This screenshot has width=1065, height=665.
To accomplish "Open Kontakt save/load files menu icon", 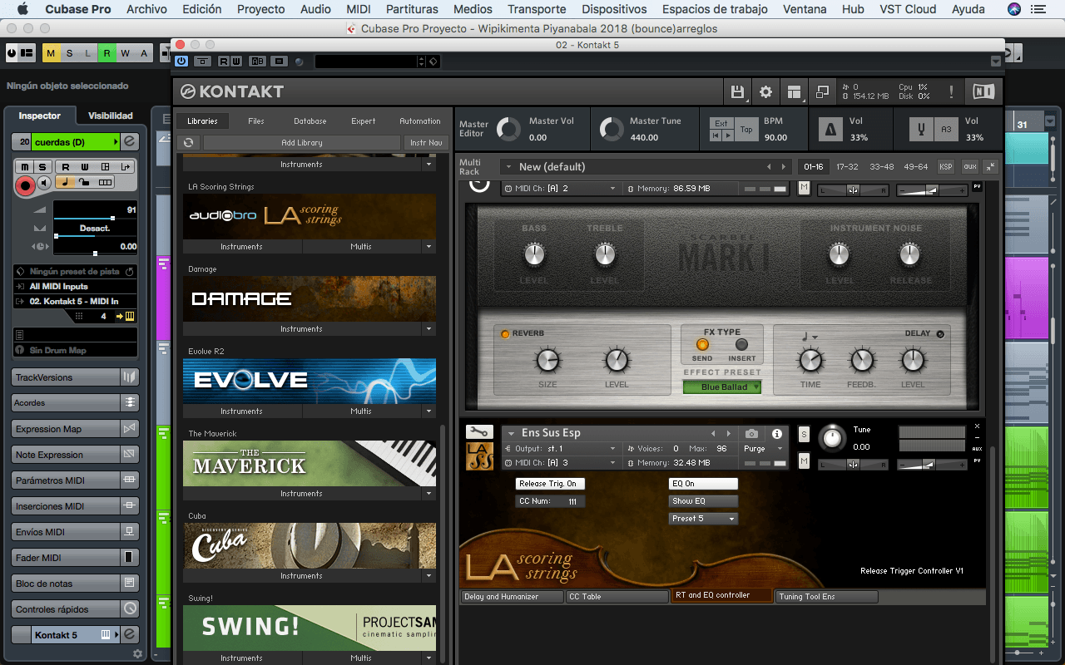I will click(x=737, y=91).
